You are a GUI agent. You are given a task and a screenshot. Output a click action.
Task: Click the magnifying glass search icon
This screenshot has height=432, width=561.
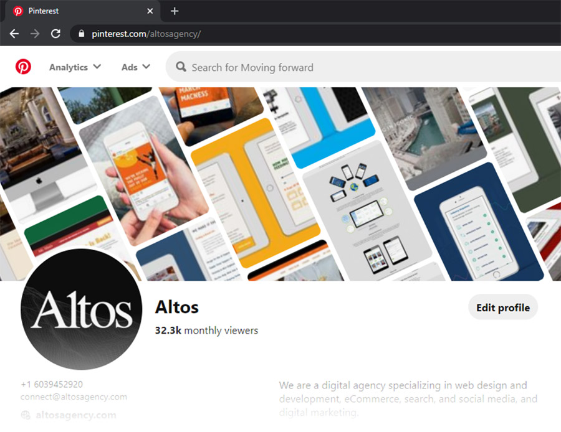(181, 67)
